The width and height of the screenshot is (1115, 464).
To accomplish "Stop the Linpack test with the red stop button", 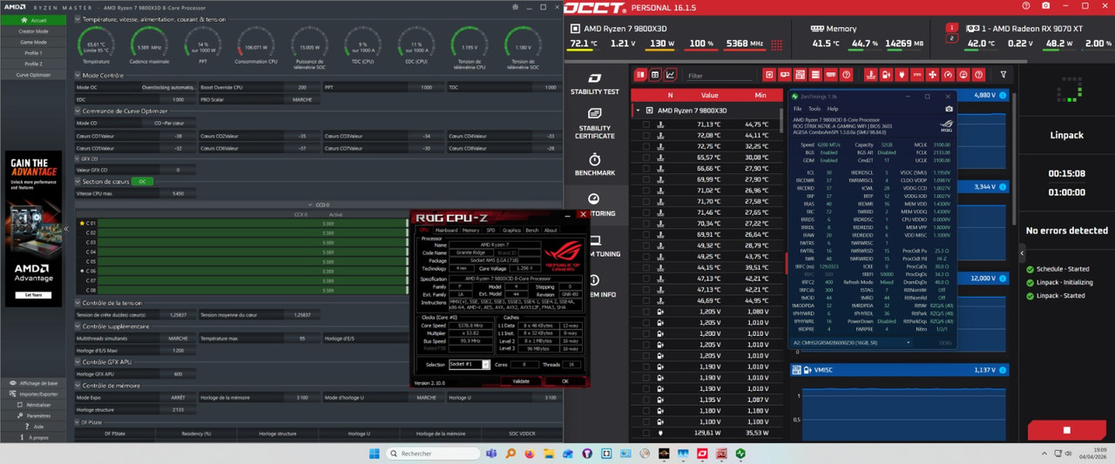I will [x=1066, y=430].
